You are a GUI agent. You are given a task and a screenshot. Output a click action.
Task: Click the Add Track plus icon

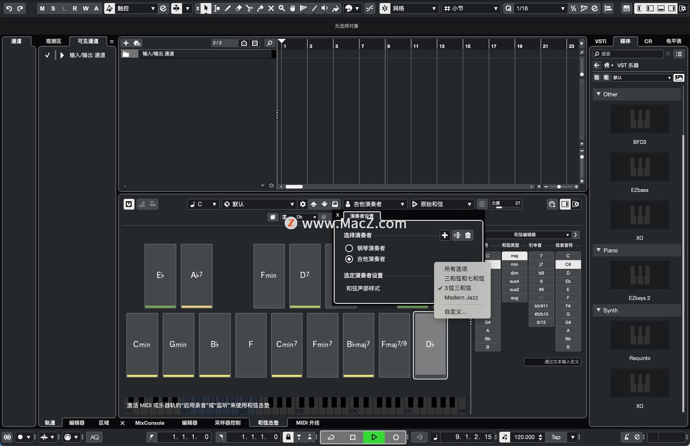click(x=126, y=43)
